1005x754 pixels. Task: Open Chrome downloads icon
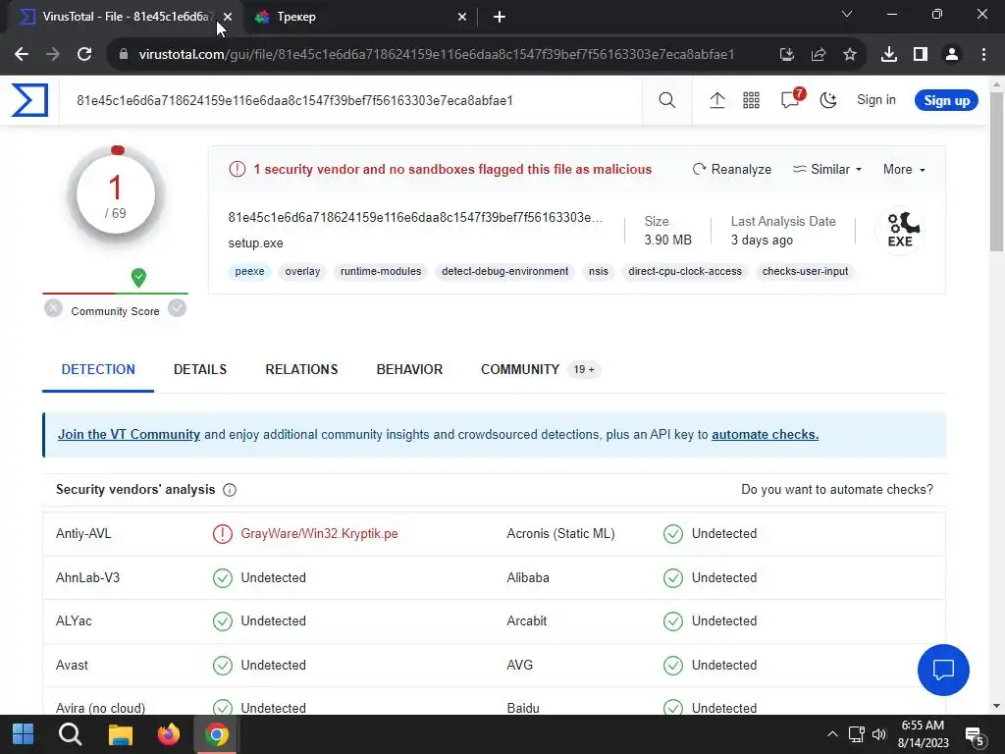pos(889,55)
